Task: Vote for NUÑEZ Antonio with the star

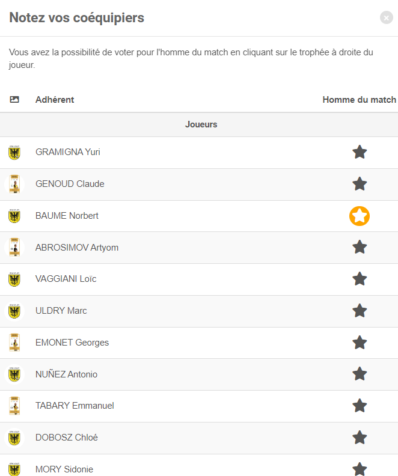Action: click(360, 374)
